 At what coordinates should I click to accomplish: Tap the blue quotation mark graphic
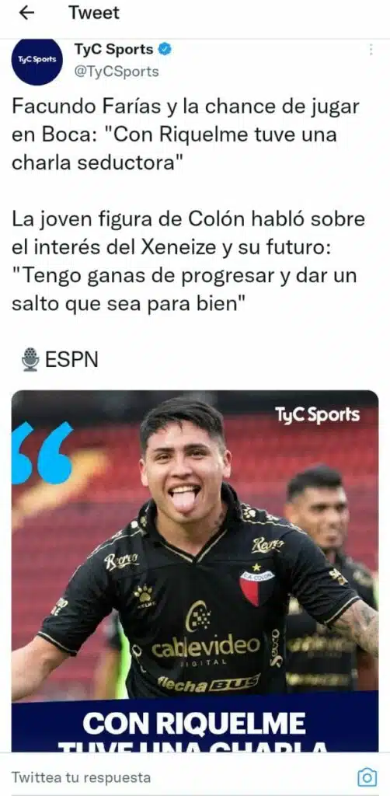[42, 452]
